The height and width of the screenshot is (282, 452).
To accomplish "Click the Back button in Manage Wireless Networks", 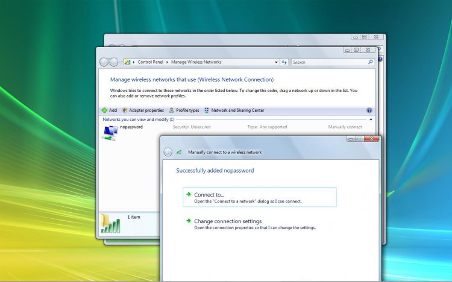I will [x=104, y=62].
